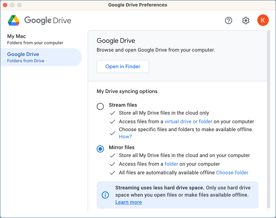
Task: Open the virtual drive or folder link
Action: point(188,121)
